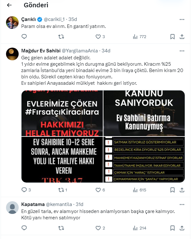192x239 pixels.
Task: Open more options for Çarıklı's post
Action: pyautogui.click(x=182, y=19)
